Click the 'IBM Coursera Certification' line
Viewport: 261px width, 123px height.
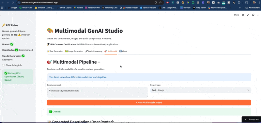[83, 44]
